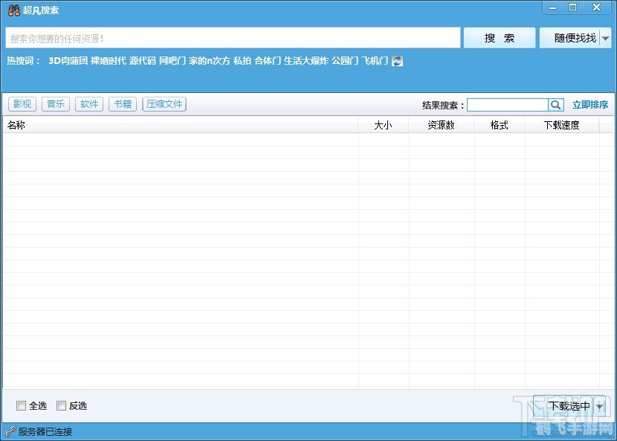The width and height of the screenshot is (617, 441).
Task: Open the 下载选中 dropdown arrow
Action: [600, 406]
